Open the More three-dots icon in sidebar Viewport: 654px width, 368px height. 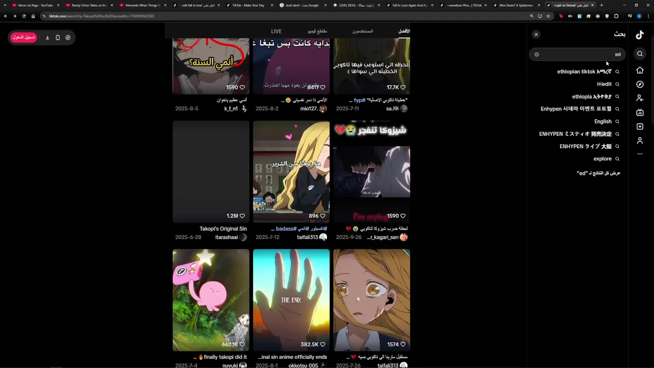[x=640, y=154]
